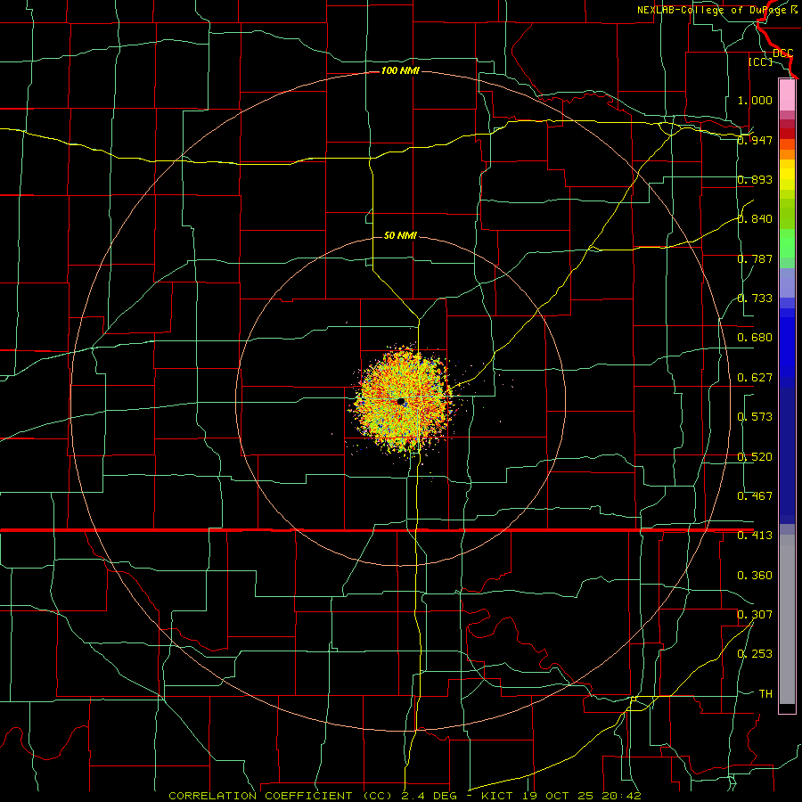802x802 pixels.
Task: Click the TH threshold label on the legend
Action: click(765, 694)
